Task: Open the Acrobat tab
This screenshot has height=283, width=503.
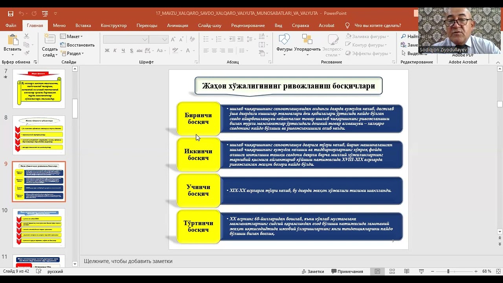Action: click(327, 26)
